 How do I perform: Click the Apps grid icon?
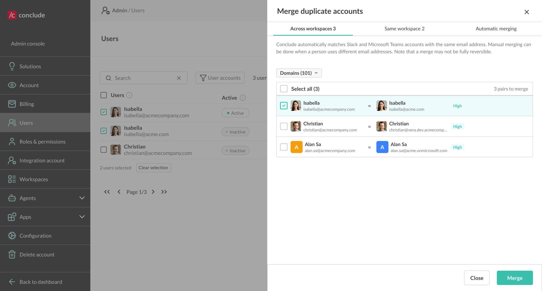click(12, 217)
